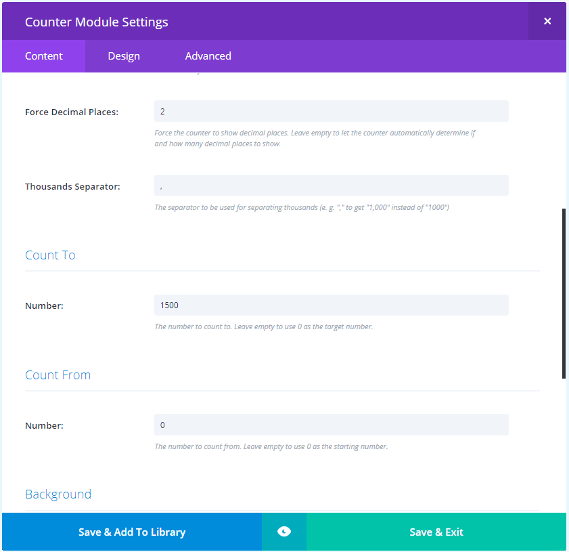Select the Content tab
Viewport: 569px width, 552px height.
(44, 56)
